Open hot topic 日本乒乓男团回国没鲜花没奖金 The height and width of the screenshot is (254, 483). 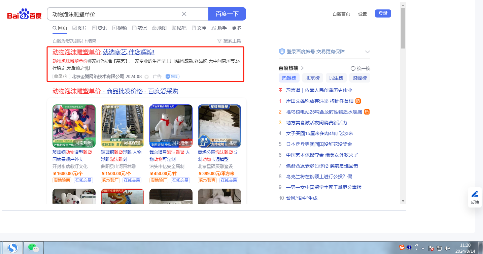[x=319, y=144]
